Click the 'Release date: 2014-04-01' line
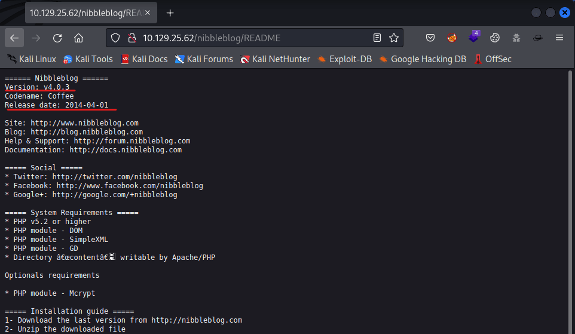 (x=56, y=105)
